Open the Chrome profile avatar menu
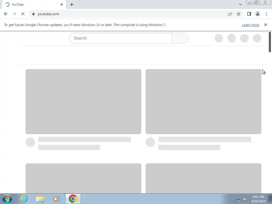The image size is (272, 204). 258,14
